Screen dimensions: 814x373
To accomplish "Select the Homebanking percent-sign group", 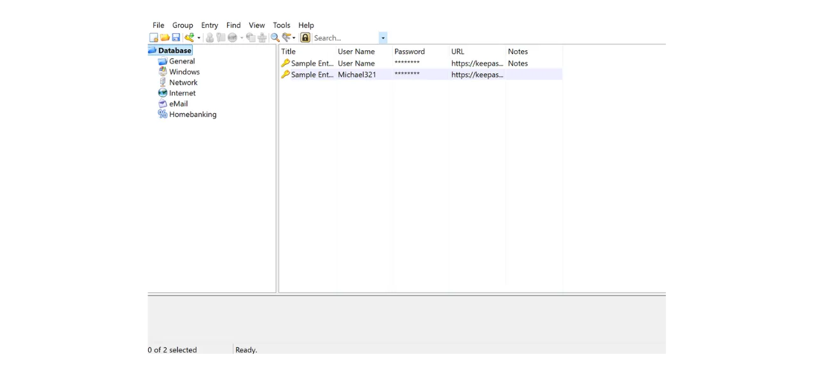I will 193,114.
